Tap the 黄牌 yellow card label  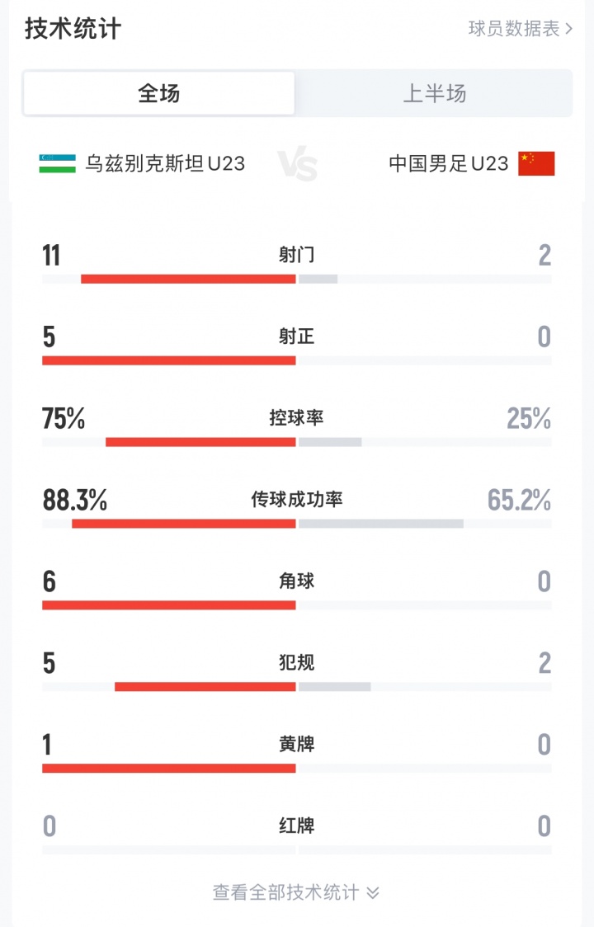[297, 745]
